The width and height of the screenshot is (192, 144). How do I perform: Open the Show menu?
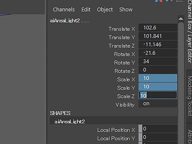(126, 10)
